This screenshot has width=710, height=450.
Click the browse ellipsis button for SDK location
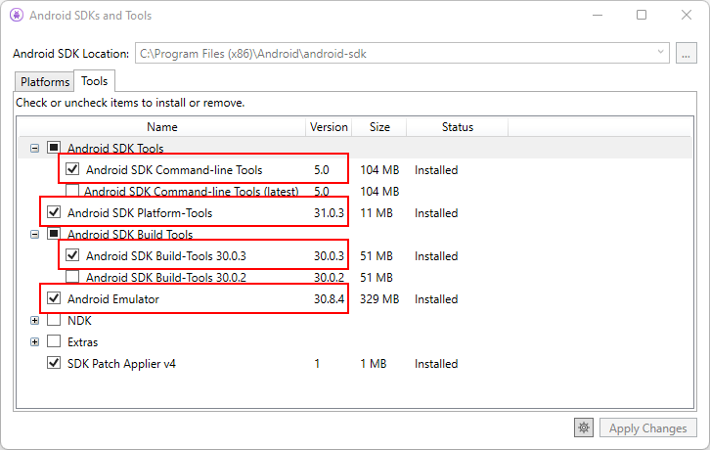[686, 54]
